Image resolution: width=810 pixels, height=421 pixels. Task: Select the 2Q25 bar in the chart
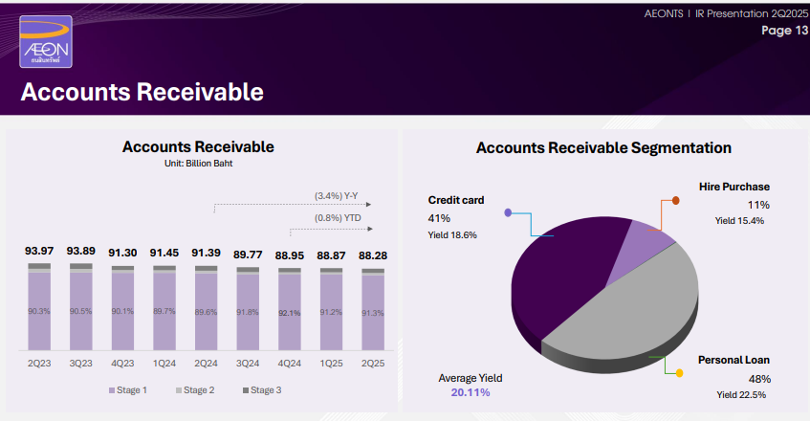(x=373, y=311)
